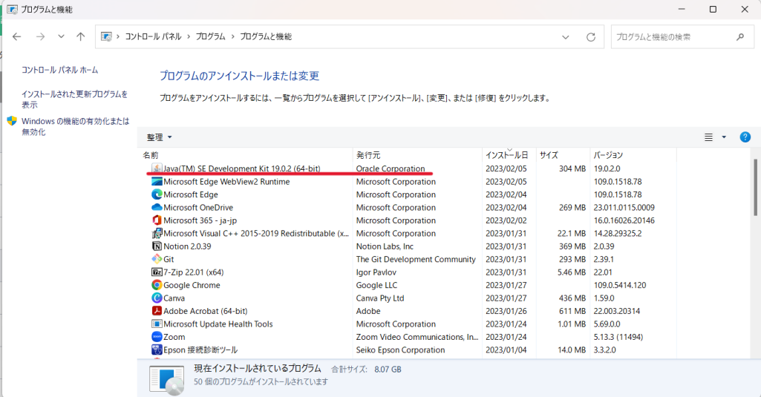This screenshot has width=761, height=397.
Task: Click the Java SE Development Kit icon
Action: [x=157, y=168]
